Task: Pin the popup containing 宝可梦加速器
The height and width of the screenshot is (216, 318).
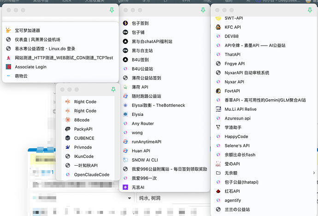Action: click(112, 10)
